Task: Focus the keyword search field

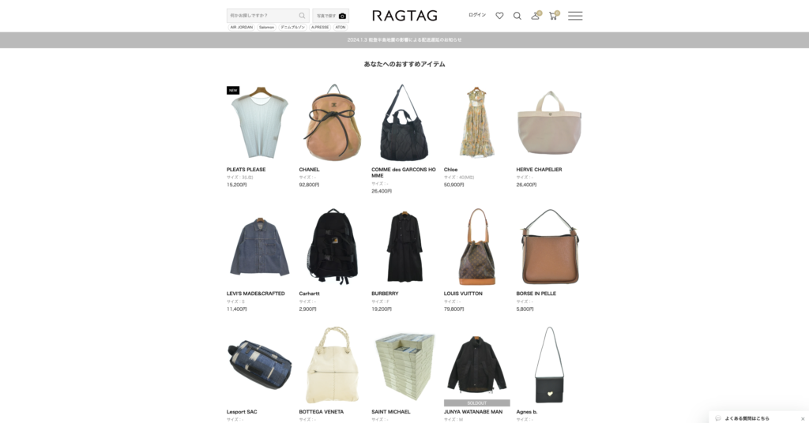Action: pyautogui.click(x=268, y=16)
